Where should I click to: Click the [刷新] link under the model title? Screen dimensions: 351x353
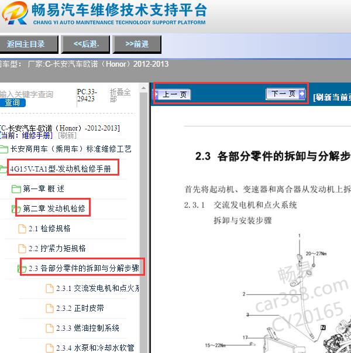pyautogui.click(x=67, y=136)
